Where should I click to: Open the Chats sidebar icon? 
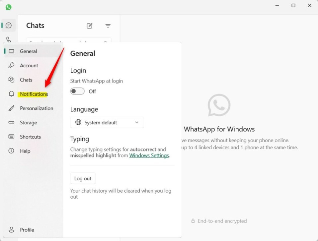(x=9, y=26)
